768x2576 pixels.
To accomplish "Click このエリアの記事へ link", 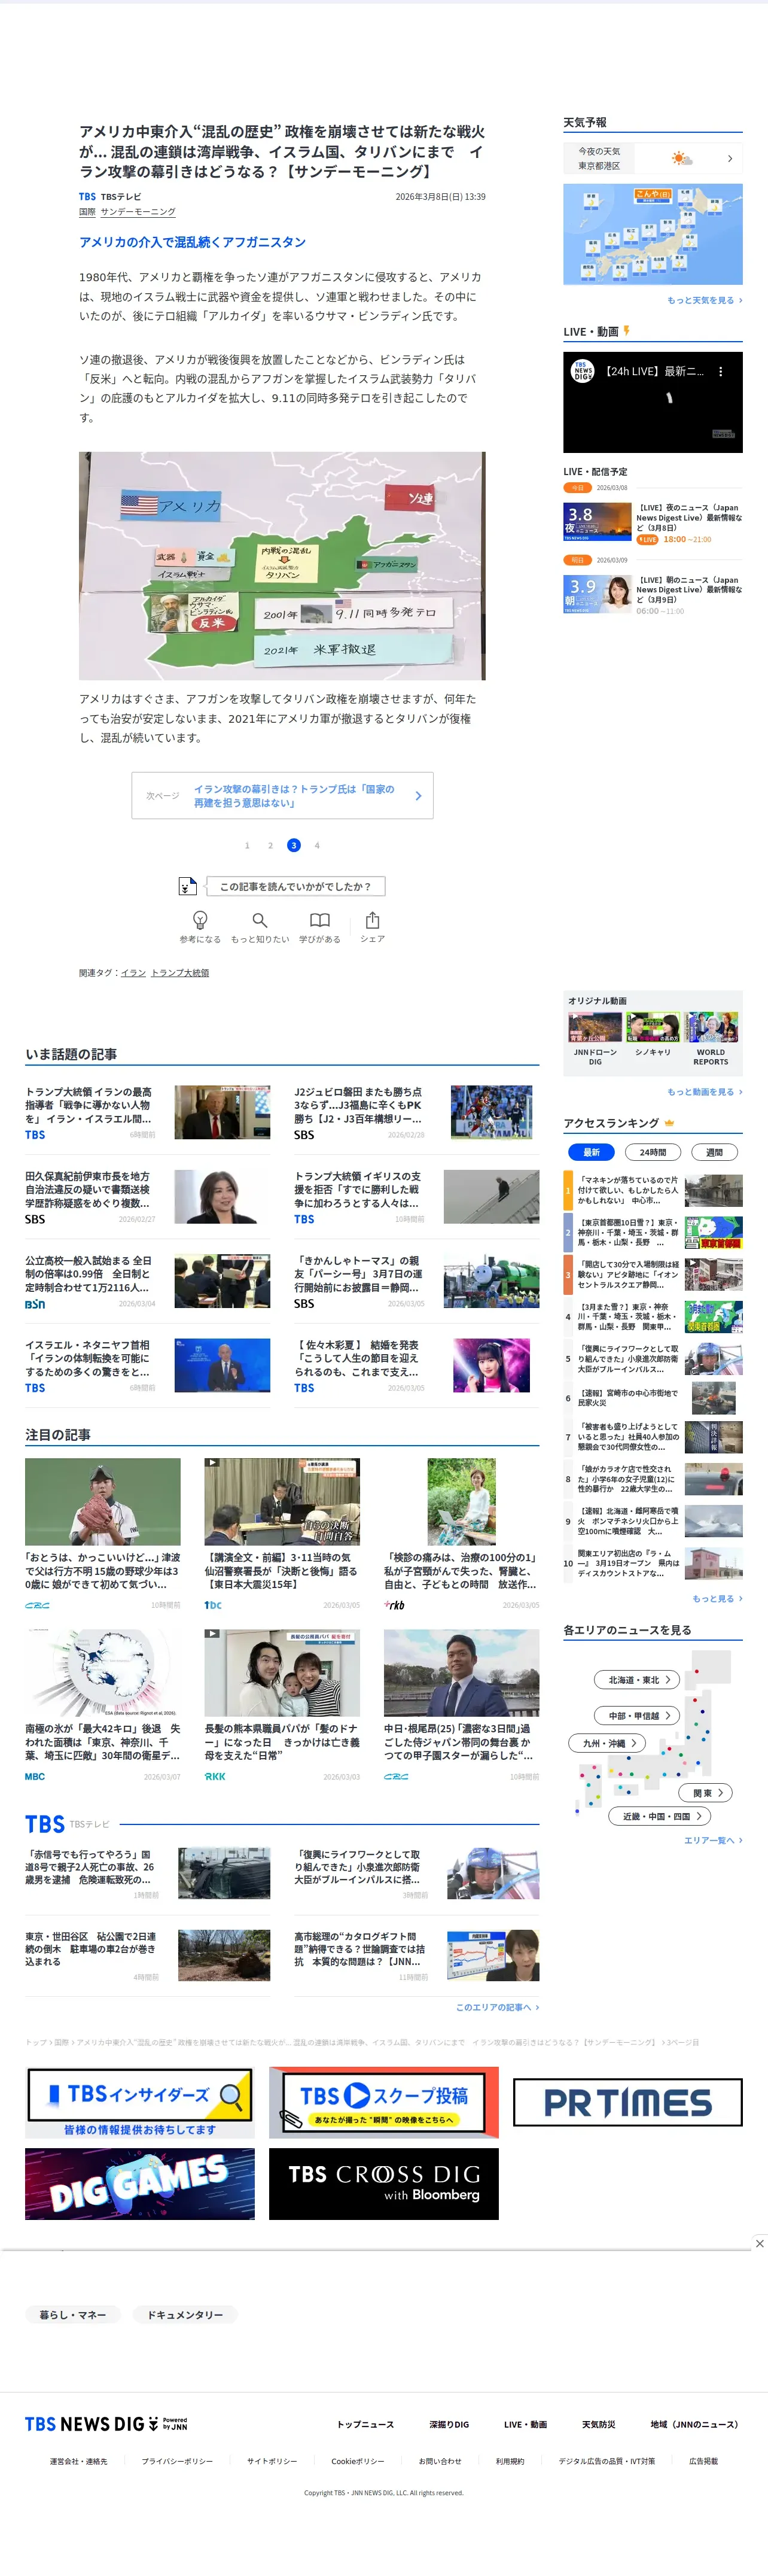I will click(497, 2007).
